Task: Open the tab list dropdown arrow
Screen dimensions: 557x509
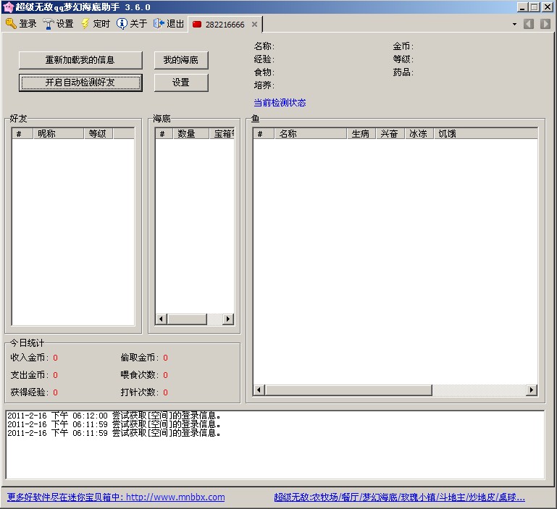Action: coord(514,24)
